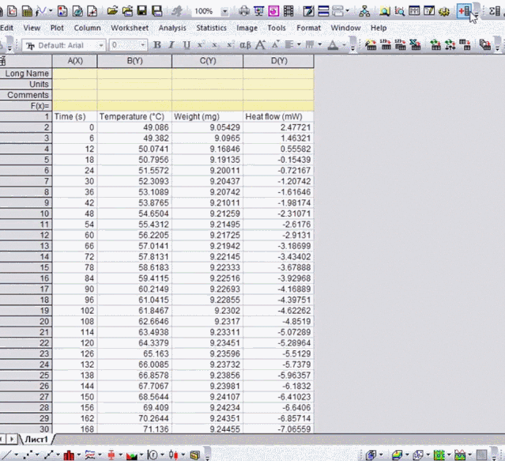Click the Save Project floppy disk icon

141,11
